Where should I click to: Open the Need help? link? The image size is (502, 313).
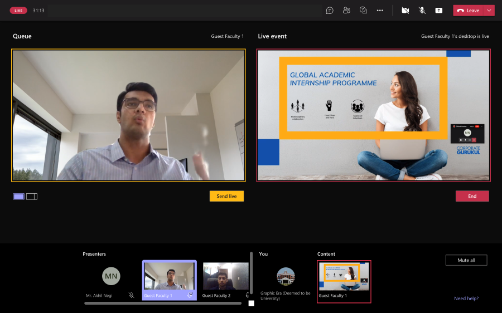point(466,299)
